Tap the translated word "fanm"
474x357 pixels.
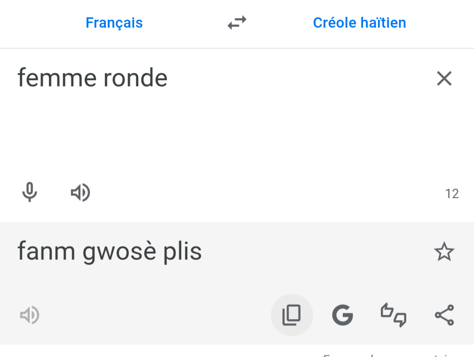[x=46, y=252]
